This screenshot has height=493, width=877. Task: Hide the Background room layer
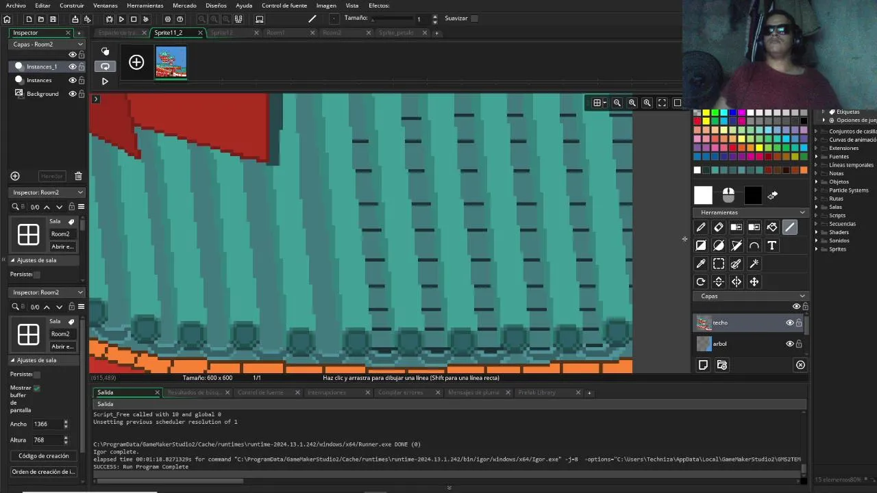point(72,94)
